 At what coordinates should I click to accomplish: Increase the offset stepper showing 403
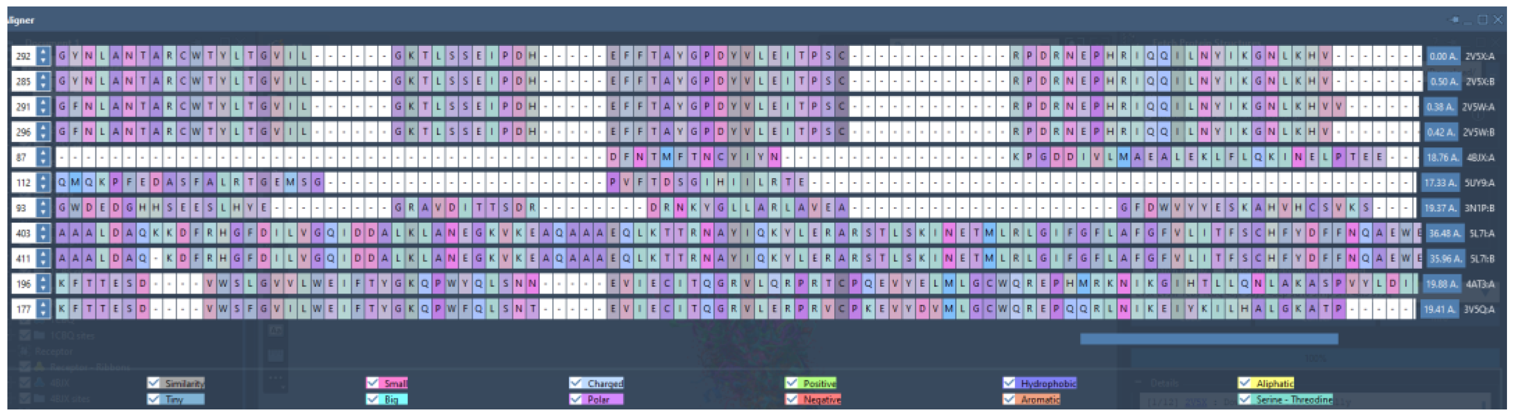[x=44, y=229]
